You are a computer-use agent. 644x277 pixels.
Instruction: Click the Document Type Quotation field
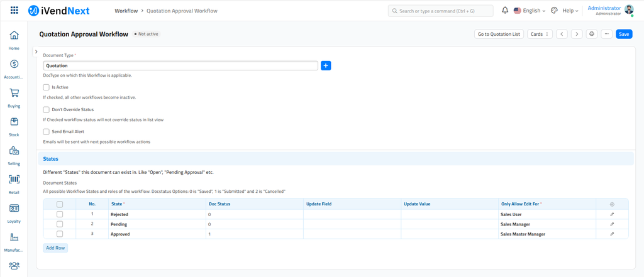coord(180,65)
